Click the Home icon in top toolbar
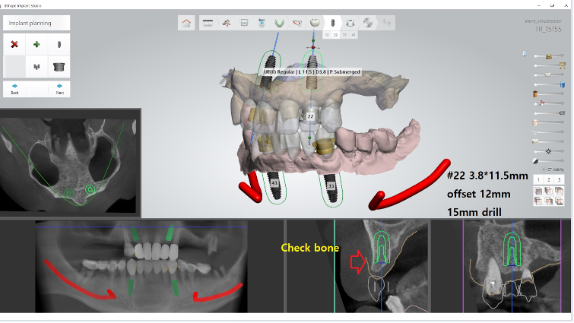Screen dimensions: 574x323 (x=186, y=23)
